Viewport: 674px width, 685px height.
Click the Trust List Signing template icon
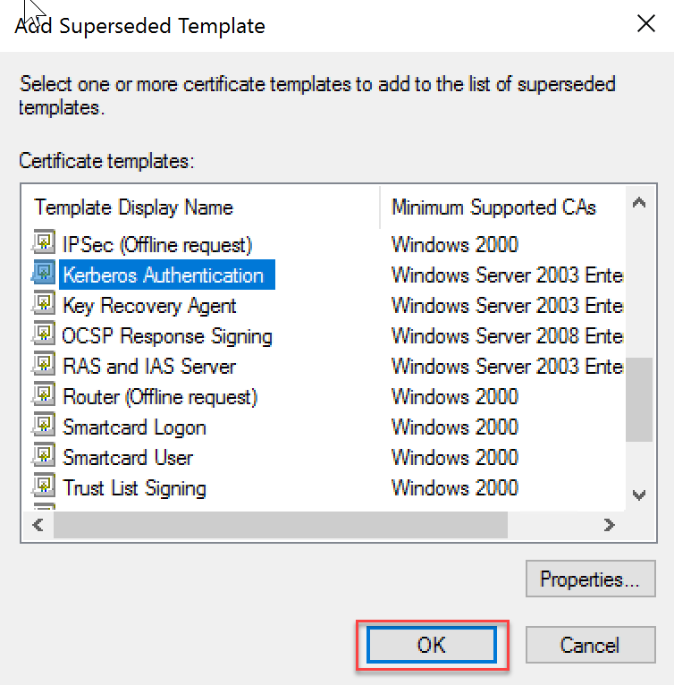click(44, 487)
